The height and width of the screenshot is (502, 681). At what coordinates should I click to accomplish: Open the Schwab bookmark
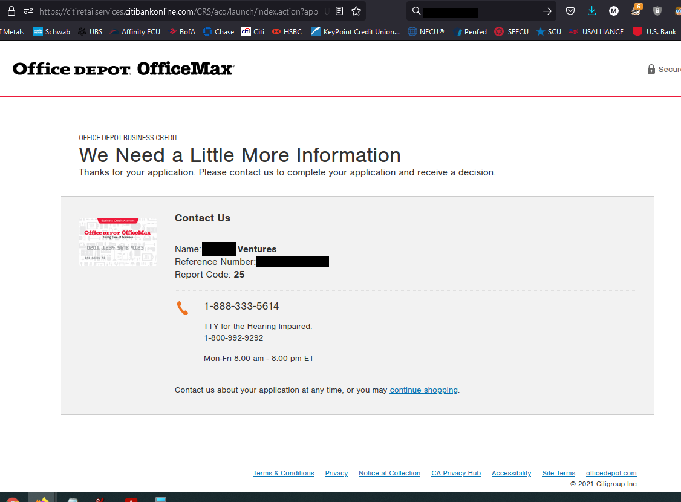tap(51, 31)
